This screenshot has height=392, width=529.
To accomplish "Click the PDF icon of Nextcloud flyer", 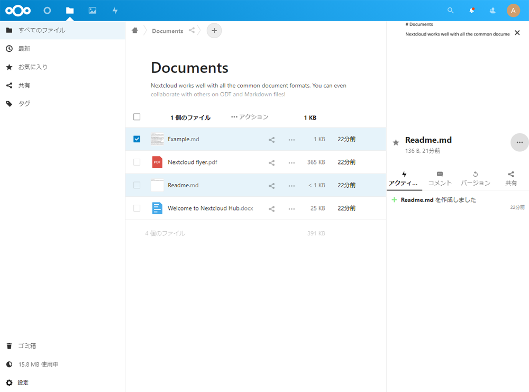I will 157,162.
